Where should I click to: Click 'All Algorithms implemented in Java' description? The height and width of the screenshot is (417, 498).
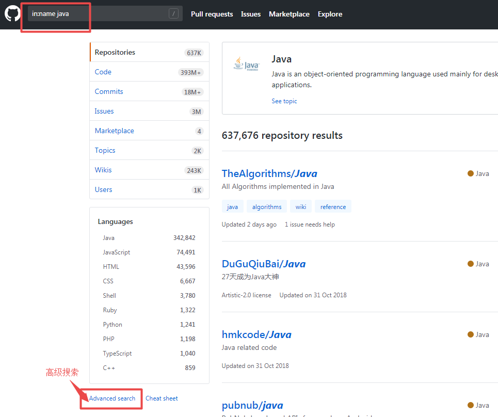click(278, 186)
